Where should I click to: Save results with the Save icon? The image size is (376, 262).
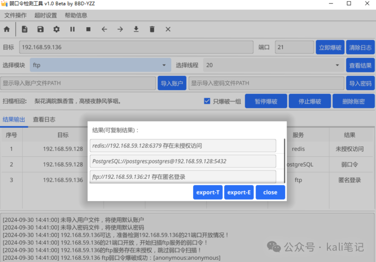pyautogui.click(x=40, y=29)
